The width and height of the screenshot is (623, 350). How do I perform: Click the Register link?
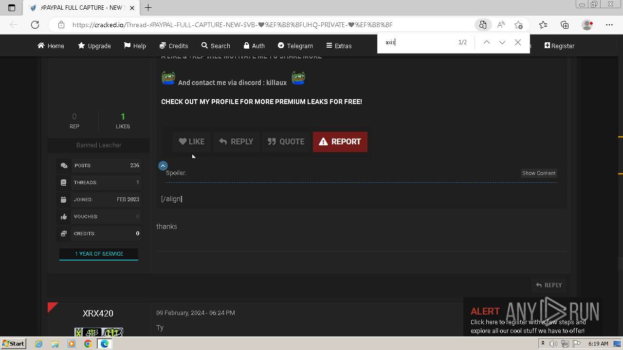coord(559,46)
